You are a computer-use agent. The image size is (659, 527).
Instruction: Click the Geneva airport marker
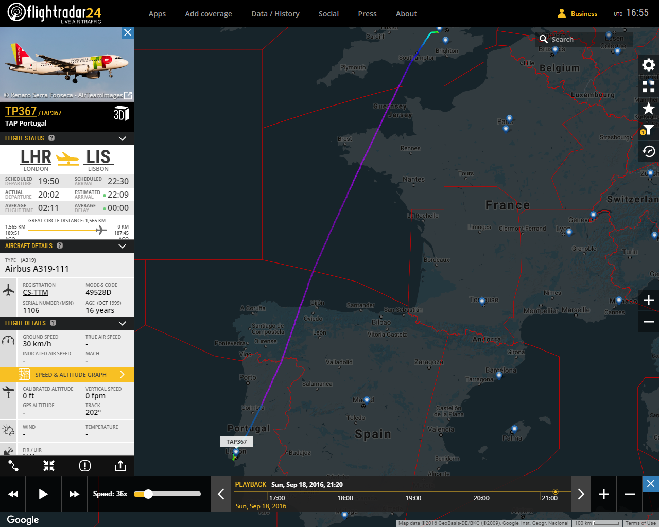(593, 215)
